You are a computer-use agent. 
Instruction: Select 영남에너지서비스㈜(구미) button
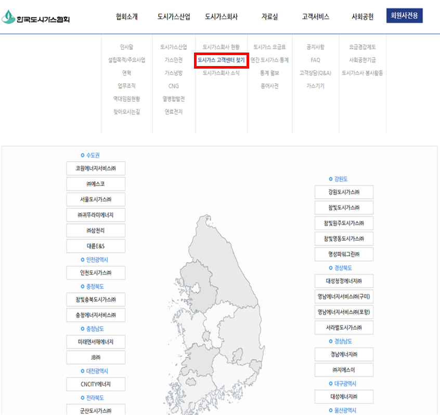344,296
